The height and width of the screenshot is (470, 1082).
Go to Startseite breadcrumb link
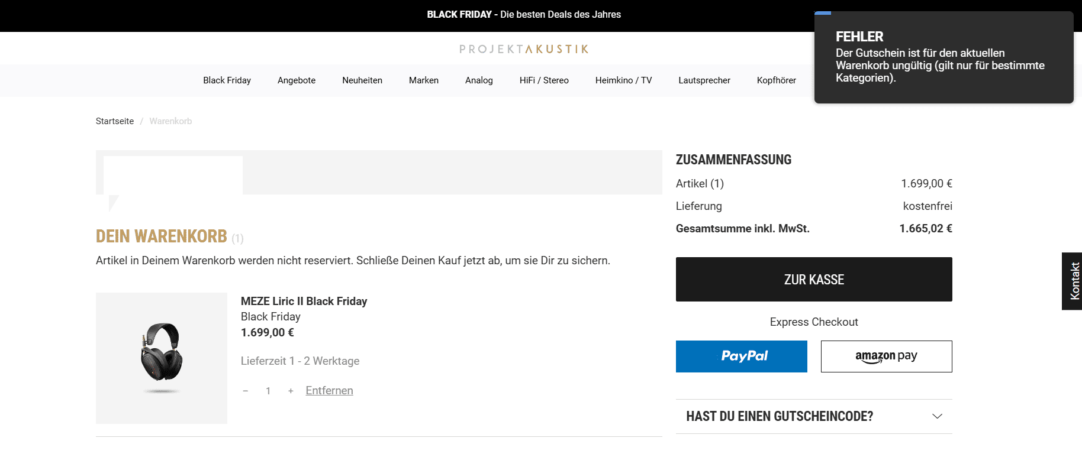point(115,121)
